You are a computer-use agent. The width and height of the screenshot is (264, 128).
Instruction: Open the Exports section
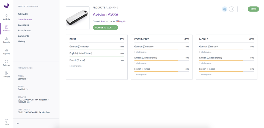coord(6,52)
